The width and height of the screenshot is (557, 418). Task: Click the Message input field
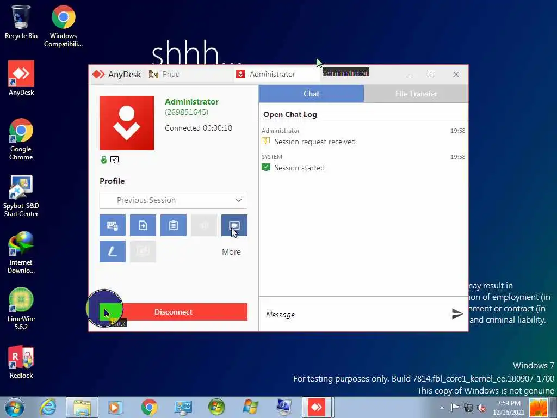[x=355, y=315]
